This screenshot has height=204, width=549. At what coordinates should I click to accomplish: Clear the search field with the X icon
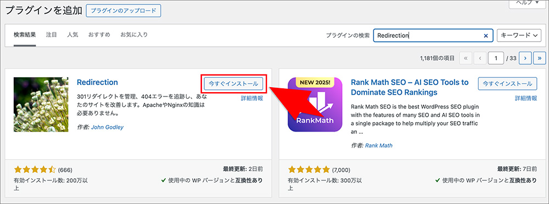(486, 36)
